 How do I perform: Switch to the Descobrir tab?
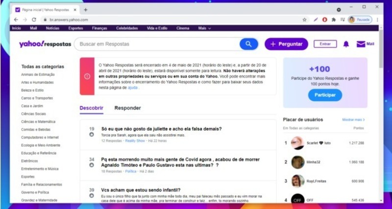(92, 108)
